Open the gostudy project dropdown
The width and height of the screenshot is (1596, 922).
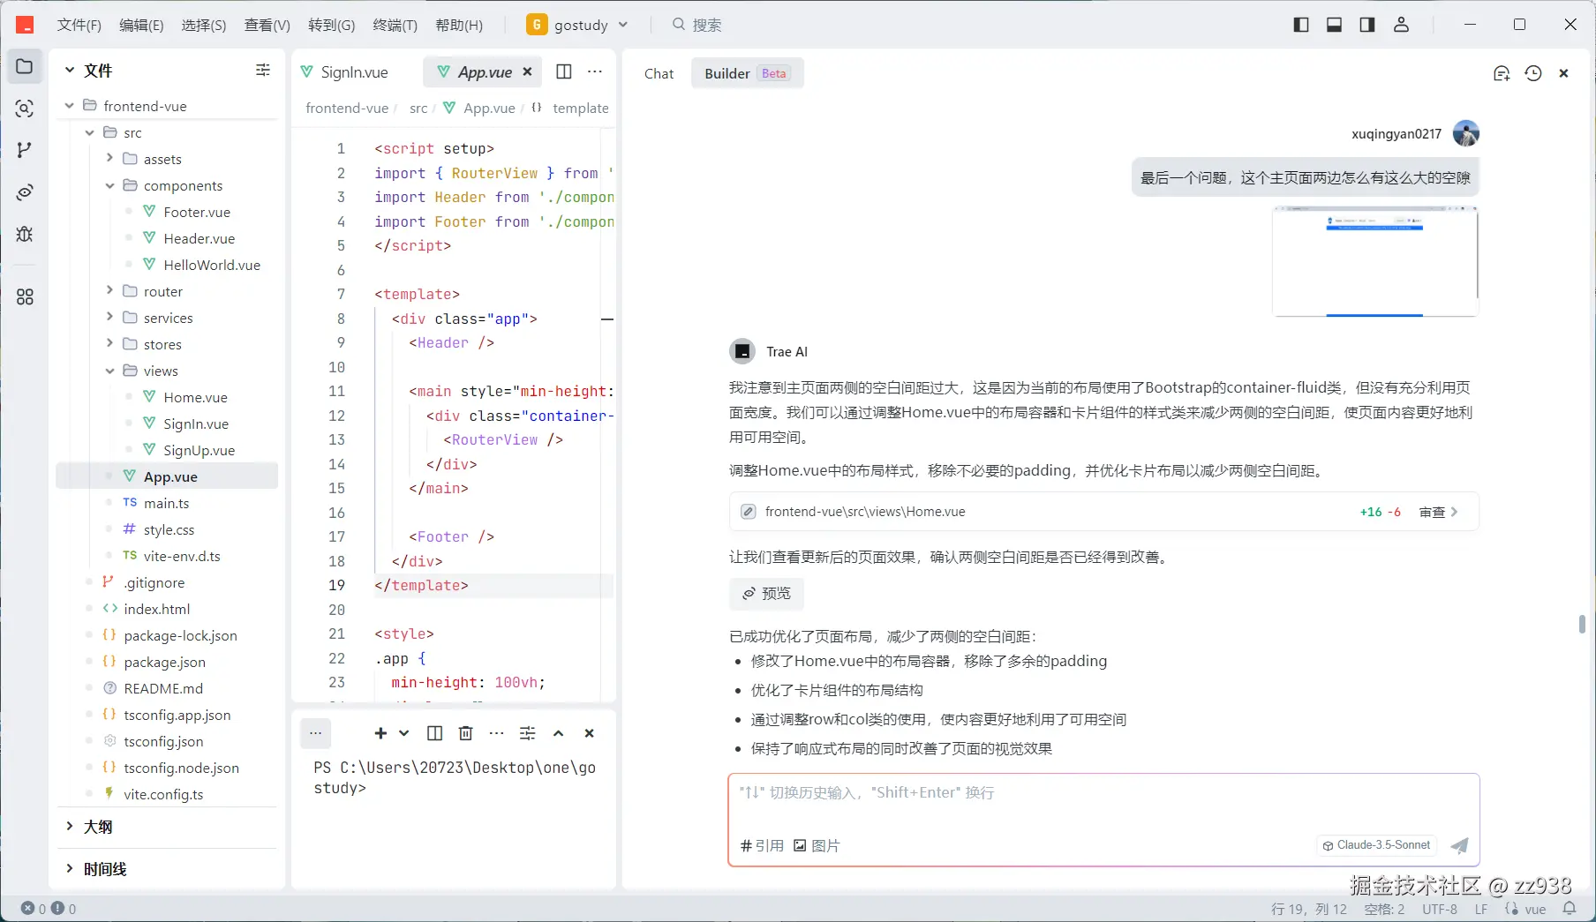(577, 25)
